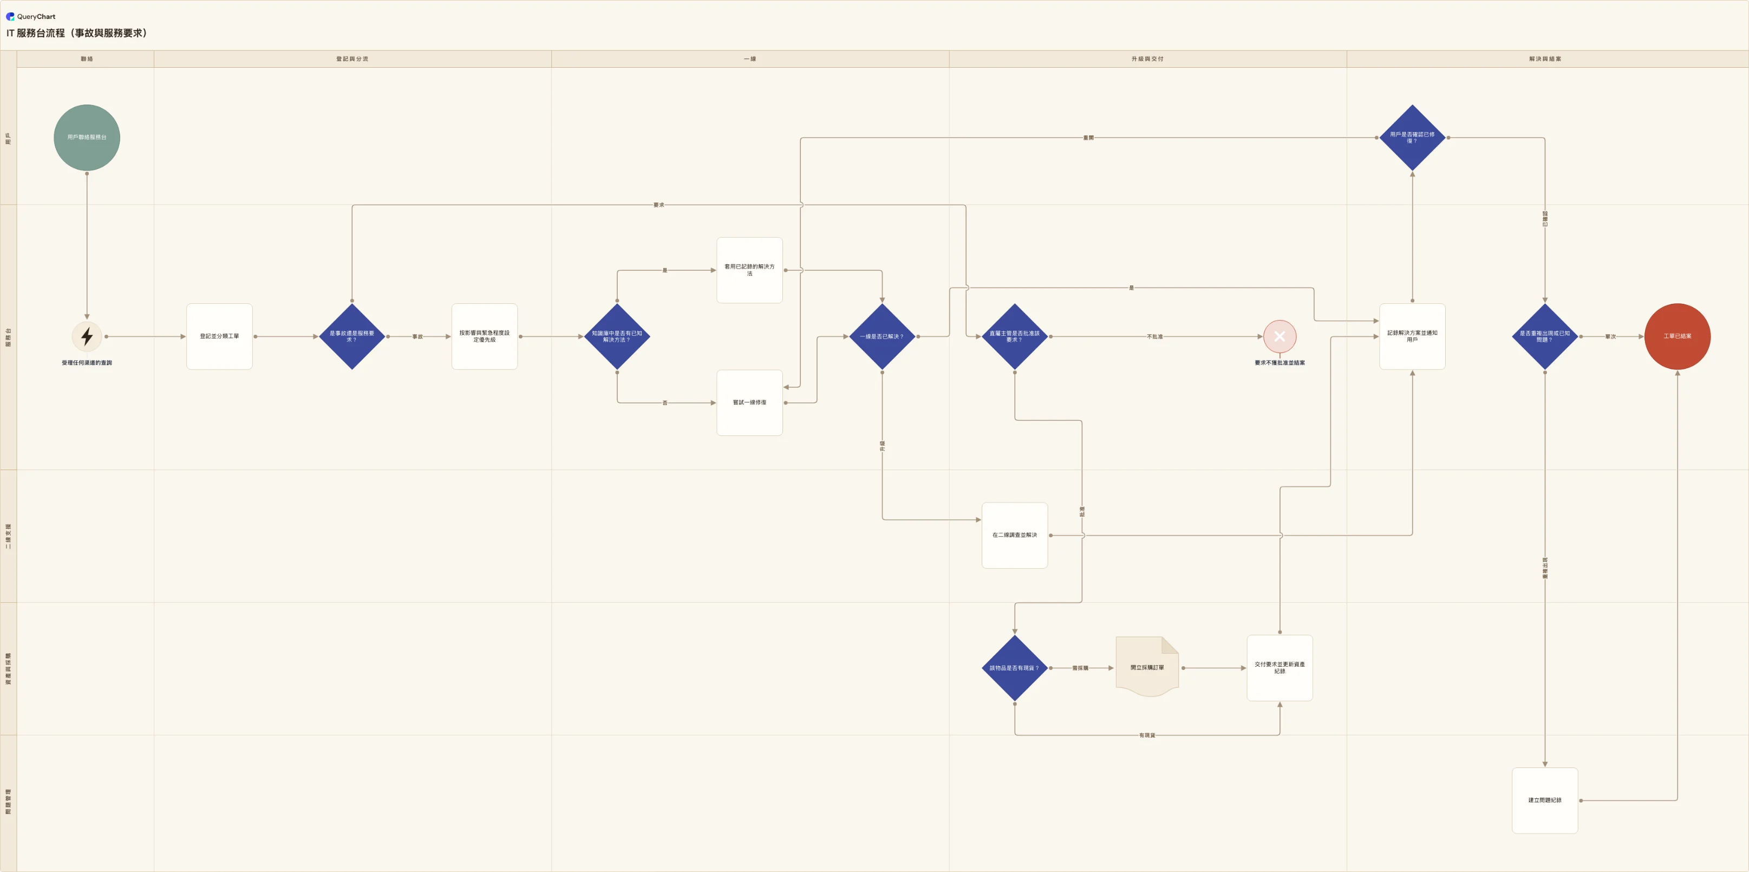
Task: Open the 登記與分流 column header
Action: coord(353,59)
